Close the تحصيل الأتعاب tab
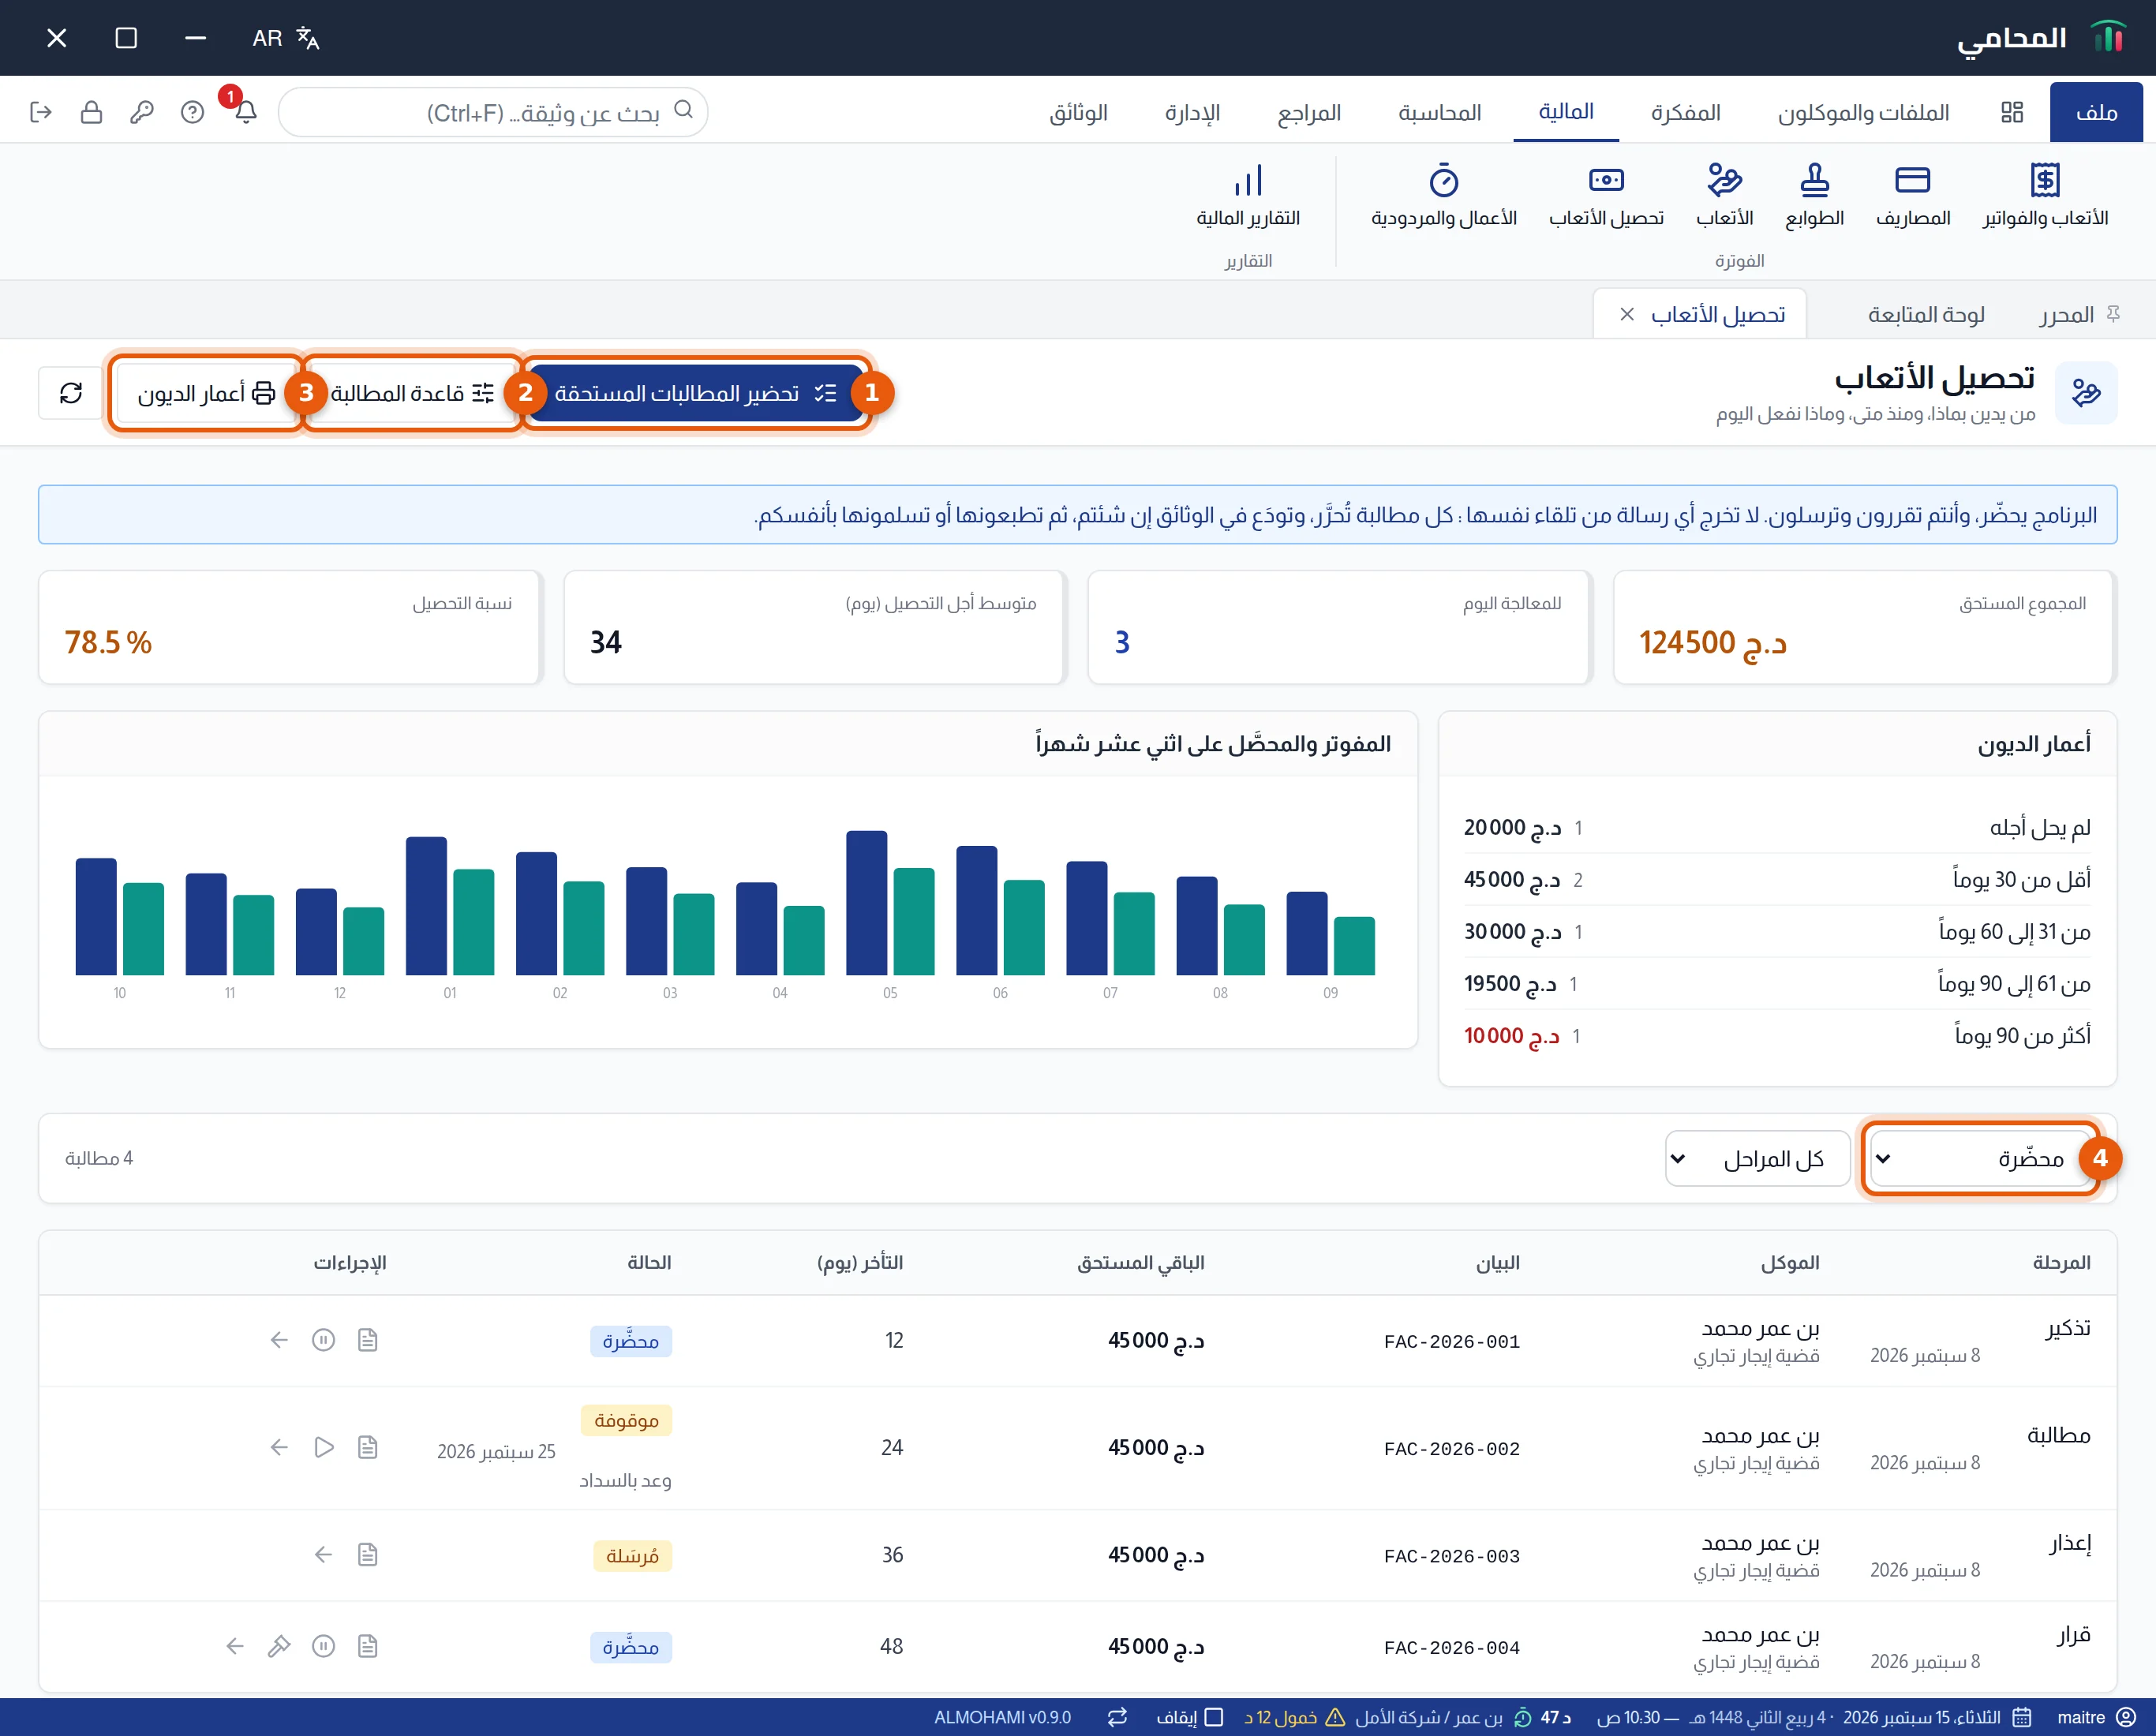The height and width of the screenshot is (1736, 2156). point(1627,315)
